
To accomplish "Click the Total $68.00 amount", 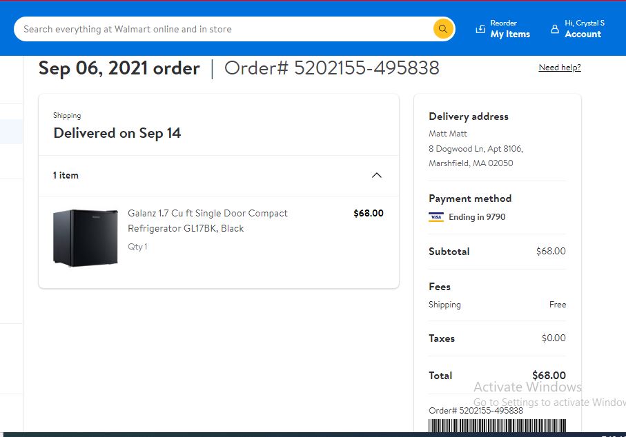I will point(549,375).
